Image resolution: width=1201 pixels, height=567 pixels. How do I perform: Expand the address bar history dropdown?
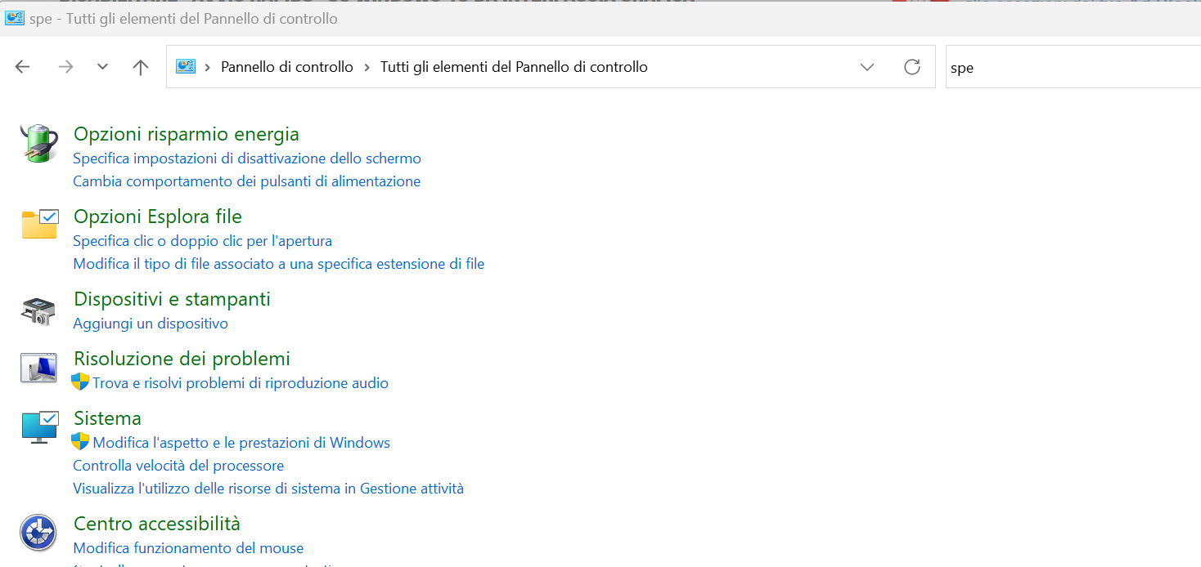[x=867, y=67]
